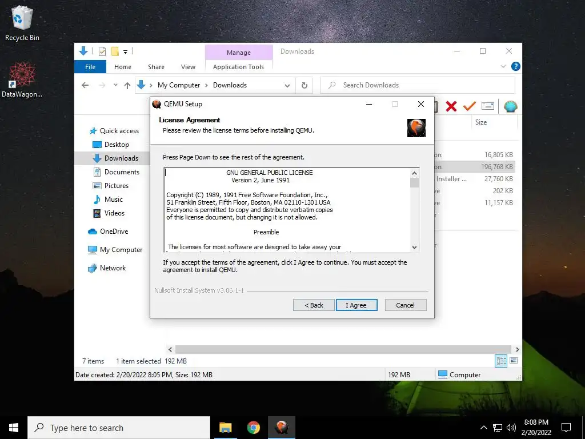Open the File menu in Explorer
The height and width of the screenshot is (439, 585).
pyautogui.click(x=90, y=67)
